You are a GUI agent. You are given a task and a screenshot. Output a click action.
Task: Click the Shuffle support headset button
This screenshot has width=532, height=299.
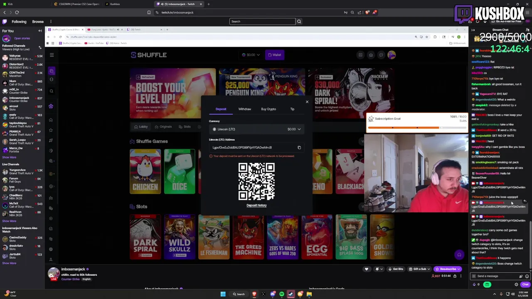click(x=459, y=255)
